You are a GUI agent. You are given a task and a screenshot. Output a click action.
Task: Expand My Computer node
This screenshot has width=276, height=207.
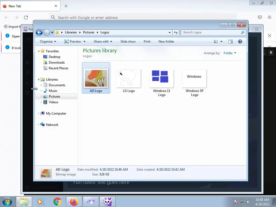click(x=39, y=113)
